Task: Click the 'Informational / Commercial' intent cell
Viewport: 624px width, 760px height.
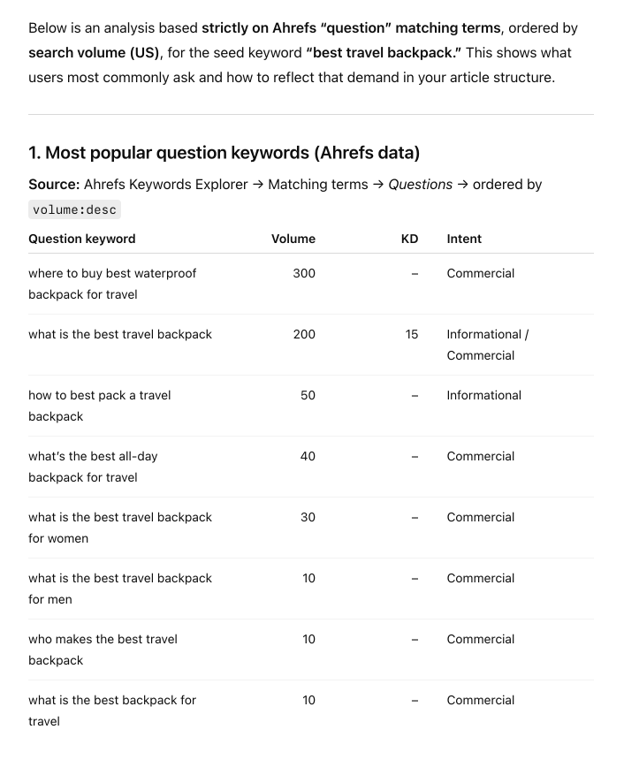Action: tap(487, 345)
